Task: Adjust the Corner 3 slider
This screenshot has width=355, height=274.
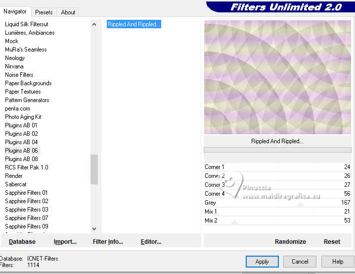Action: 277,185
